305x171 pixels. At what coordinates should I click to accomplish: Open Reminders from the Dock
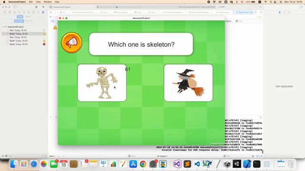pos(83,164)
